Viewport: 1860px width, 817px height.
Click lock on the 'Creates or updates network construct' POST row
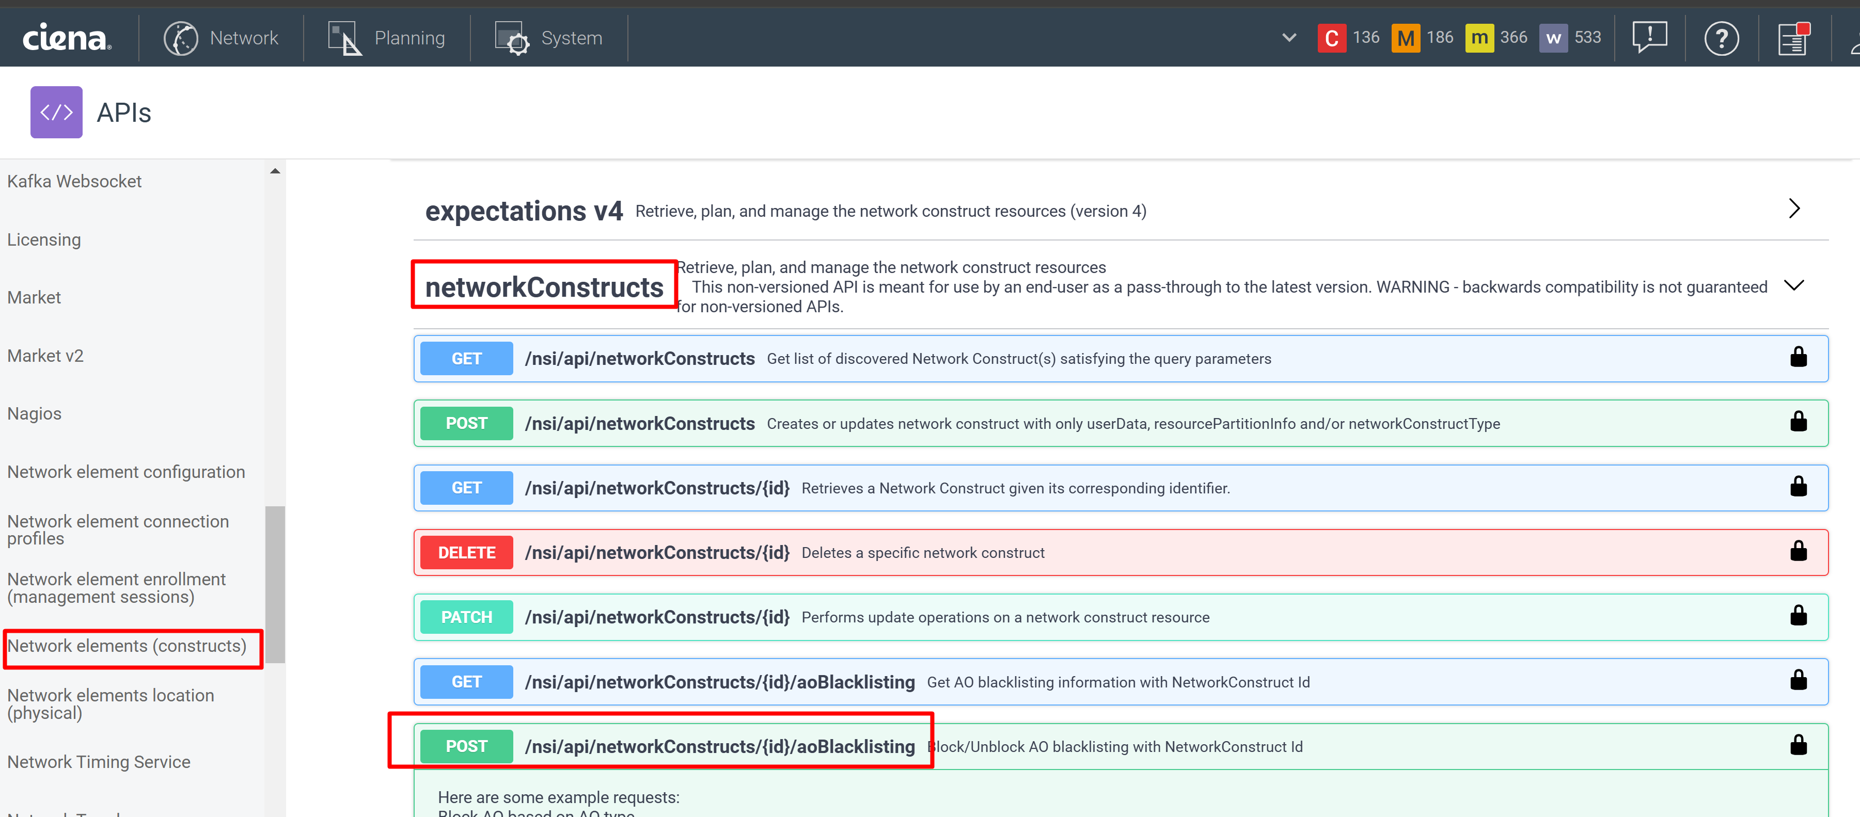(1798, 422)
